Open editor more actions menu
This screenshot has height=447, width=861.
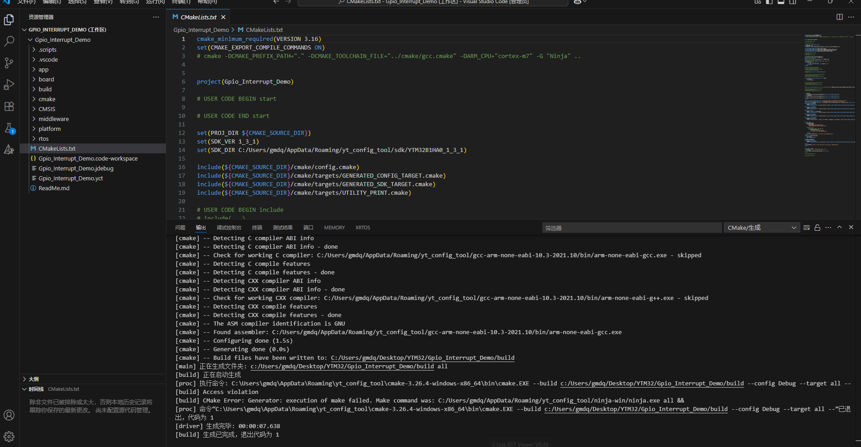click(x=851, y=17)
